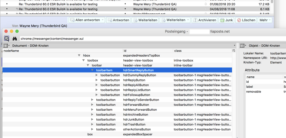Click the Antworten button

[118, 20]
